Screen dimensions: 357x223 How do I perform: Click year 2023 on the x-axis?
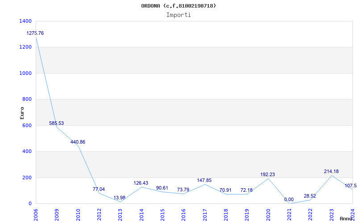tap(331, 214)
